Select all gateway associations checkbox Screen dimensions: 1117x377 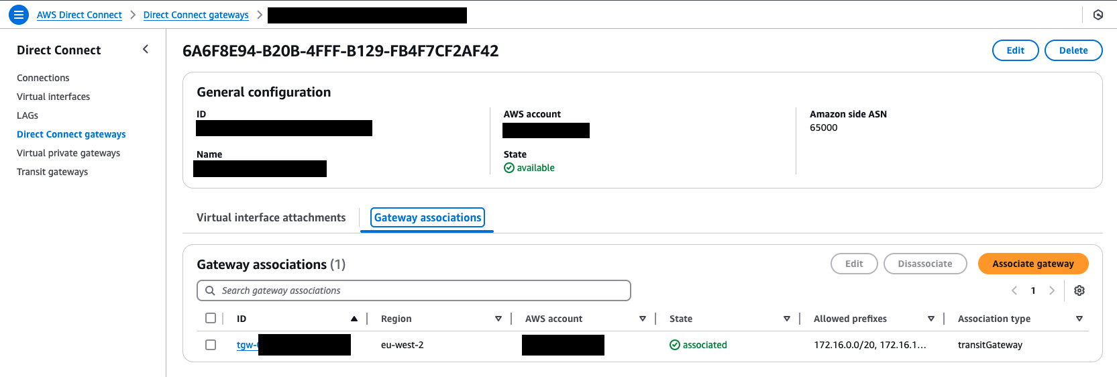[211, 318]
